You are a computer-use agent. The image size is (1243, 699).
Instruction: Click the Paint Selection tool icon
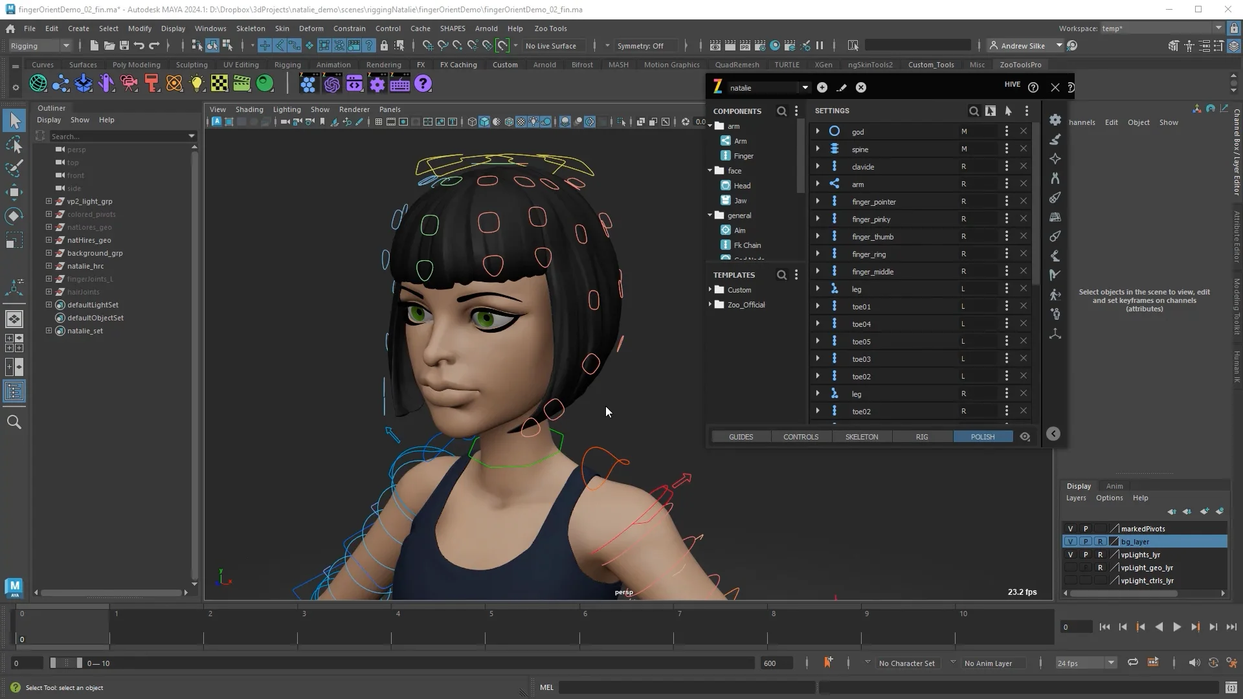click(x=14, y=168)
